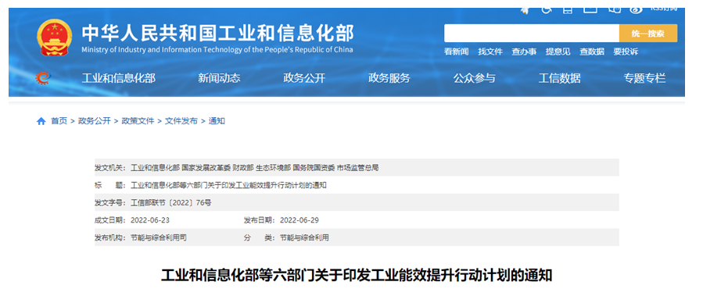Click the home icon in the breadcrumb

click(41, 121)
